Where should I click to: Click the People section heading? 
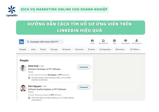pos(24,61)
